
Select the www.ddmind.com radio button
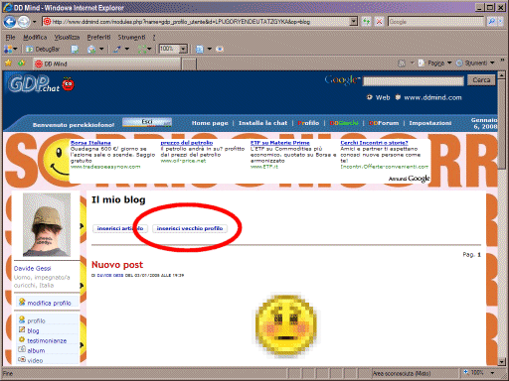[398, 97]
